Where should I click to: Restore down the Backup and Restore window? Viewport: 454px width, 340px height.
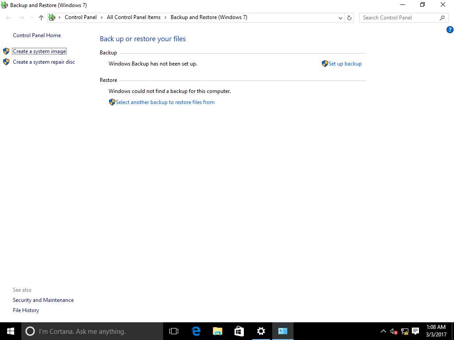(423, 5)
